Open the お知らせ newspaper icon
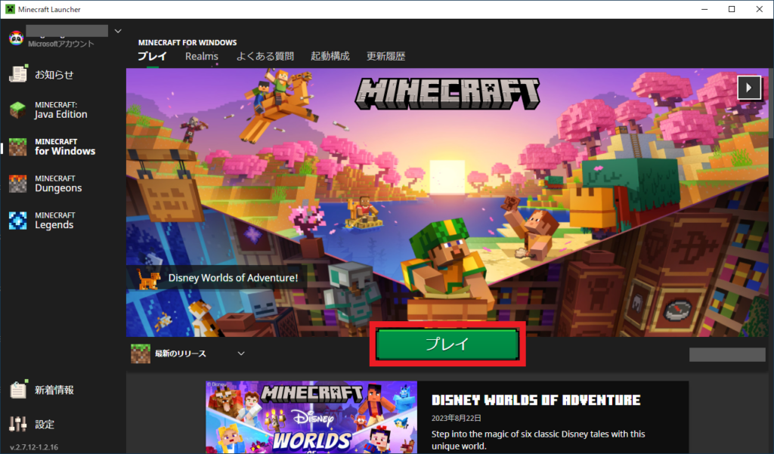This screenshot has height=454, width=774. (x=18, y=74)
